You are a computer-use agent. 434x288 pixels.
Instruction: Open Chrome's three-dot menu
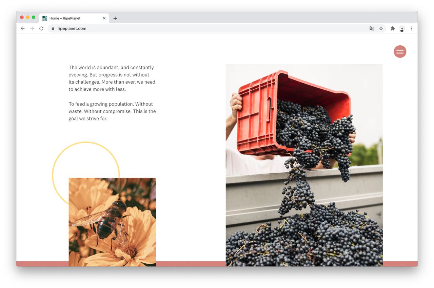(411, 28)
